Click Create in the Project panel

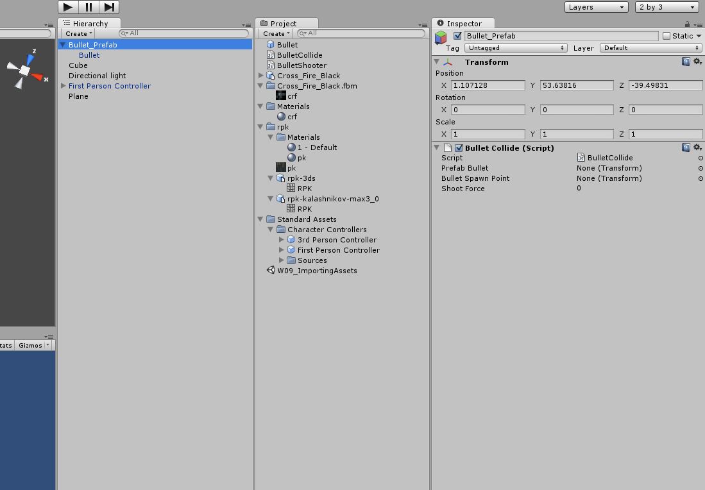275,33
